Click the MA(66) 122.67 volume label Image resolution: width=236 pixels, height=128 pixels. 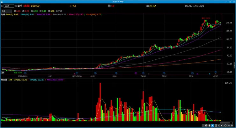click(37, 80)
